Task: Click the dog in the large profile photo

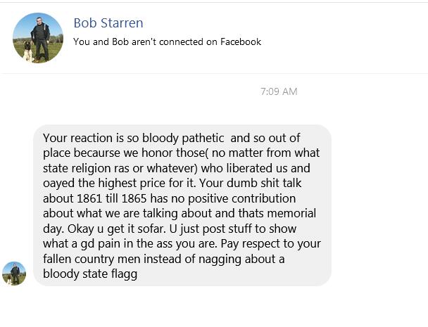Action: pyautogui.click(x=27, y=51)
